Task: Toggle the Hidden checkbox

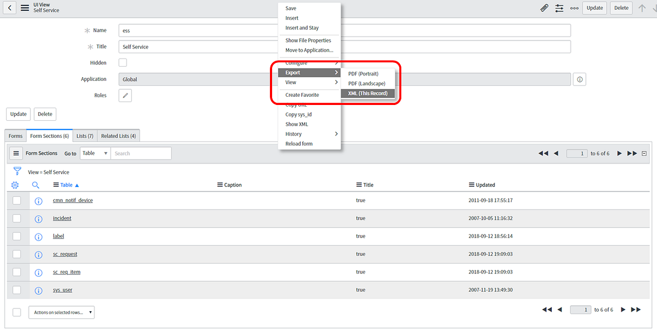Action: point(123,62)
